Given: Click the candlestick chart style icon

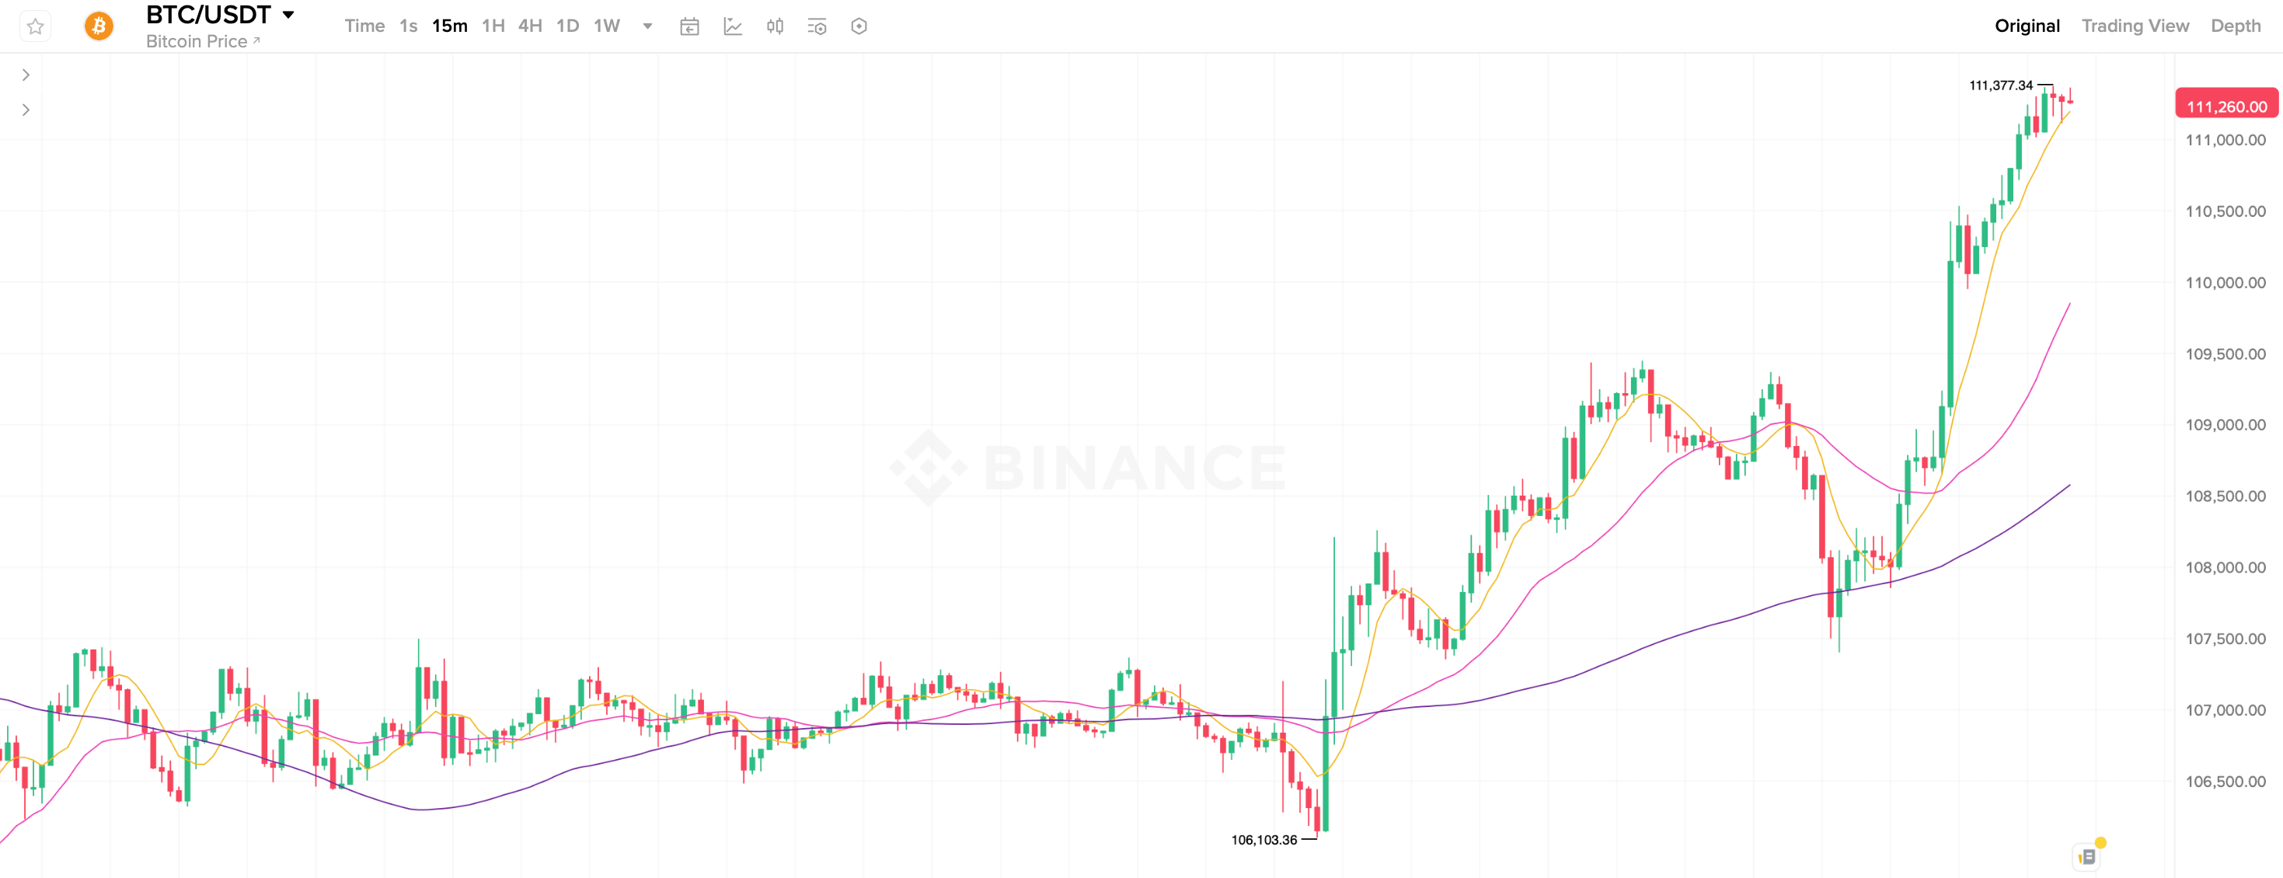Looking at the screenshot, I should 776,26.
